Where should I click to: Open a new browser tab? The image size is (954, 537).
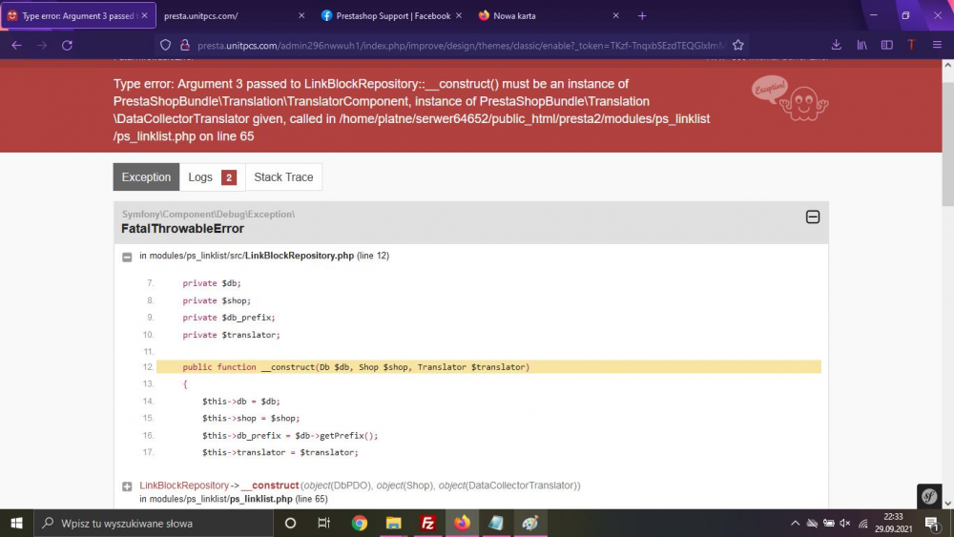[x=642, y=16]
